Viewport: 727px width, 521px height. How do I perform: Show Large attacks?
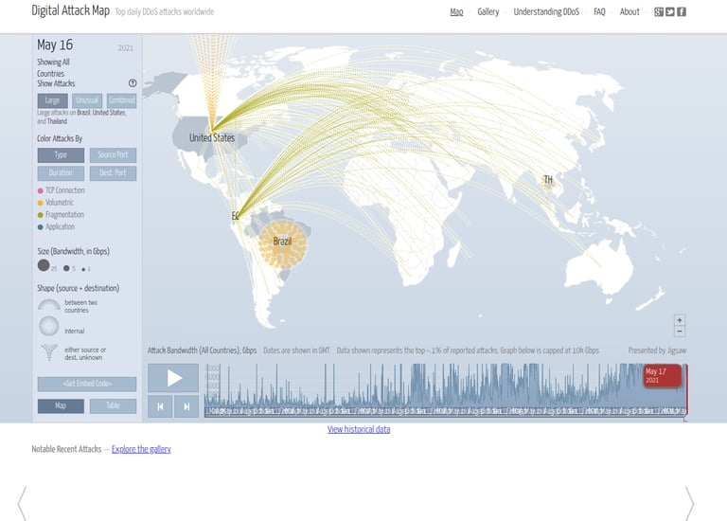53,100
